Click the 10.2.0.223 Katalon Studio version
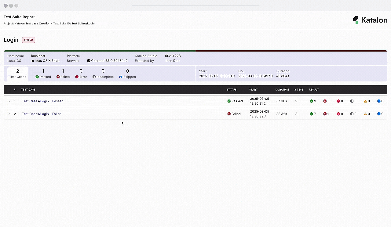 [173, 56]
